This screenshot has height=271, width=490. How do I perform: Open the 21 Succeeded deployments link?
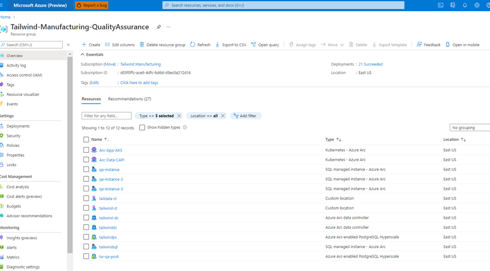pos(370,64)
